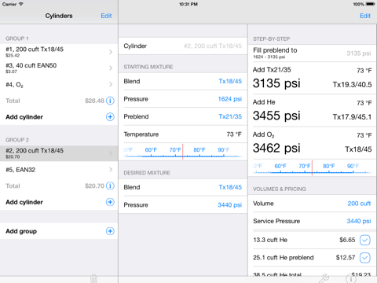Tap the battery indicator in status bar

coord(370,4)
